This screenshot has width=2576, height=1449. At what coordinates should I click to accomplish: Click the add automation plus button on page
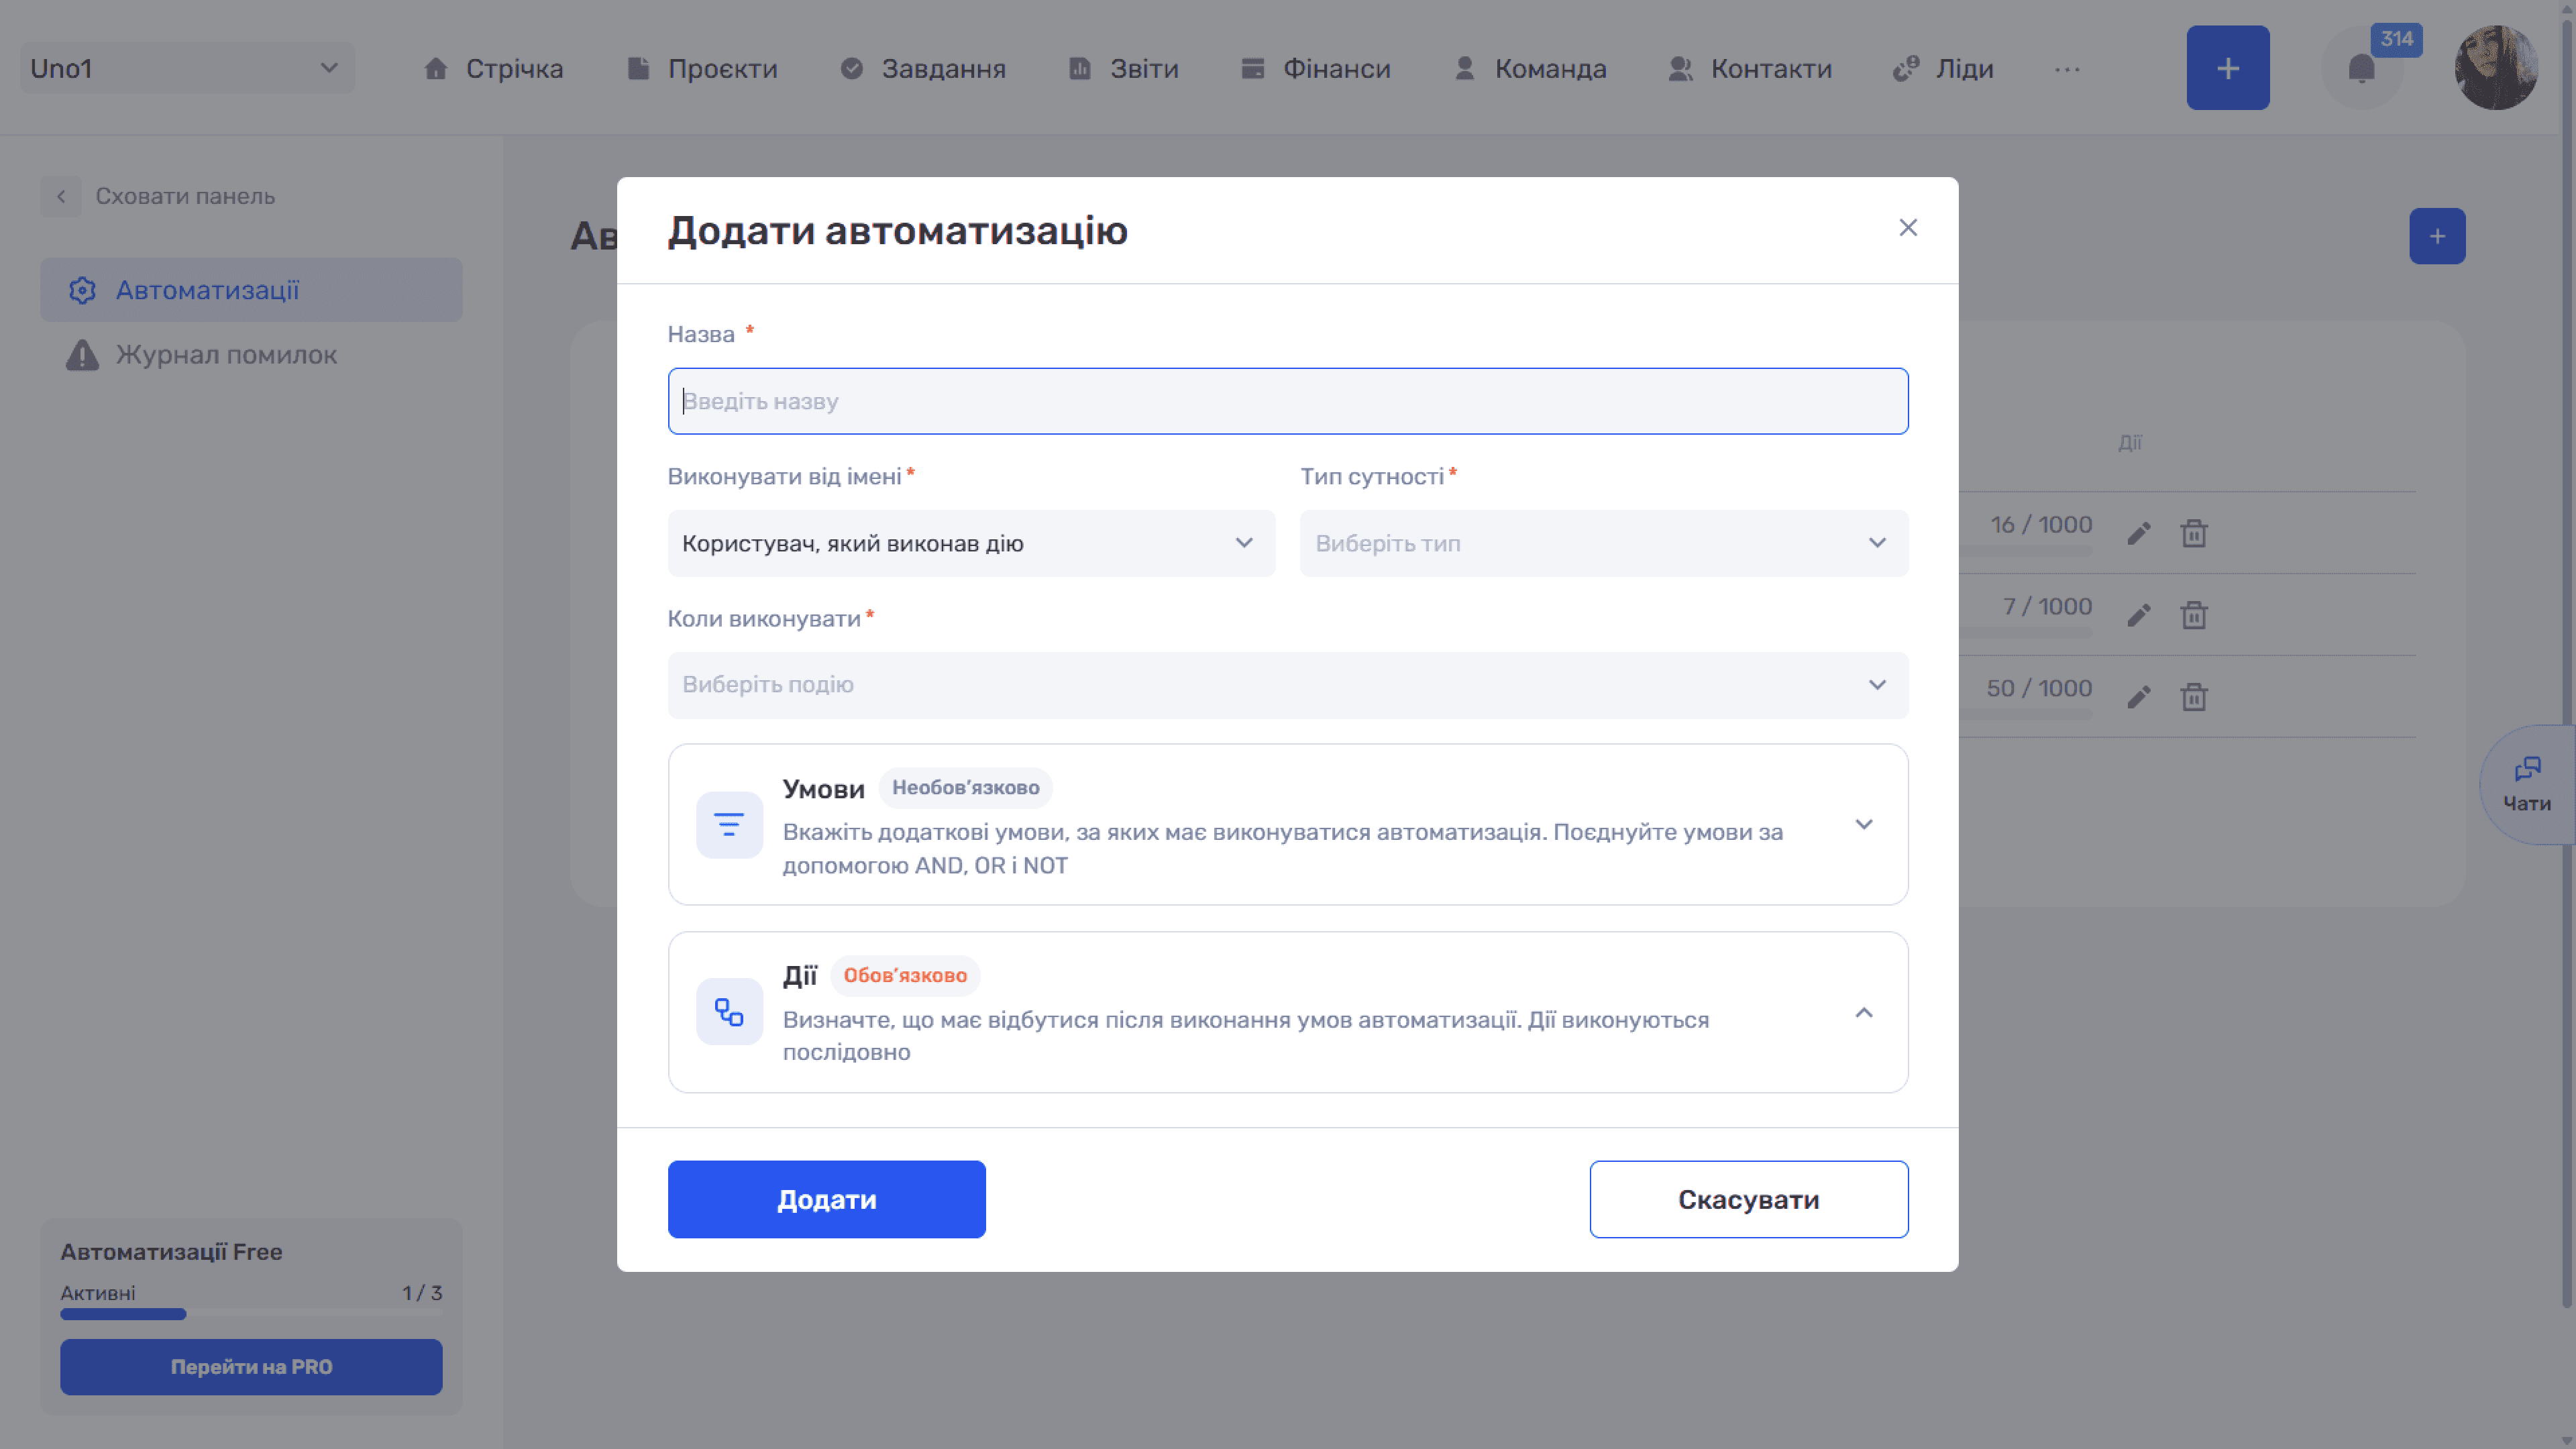[x=2436, y=236]
